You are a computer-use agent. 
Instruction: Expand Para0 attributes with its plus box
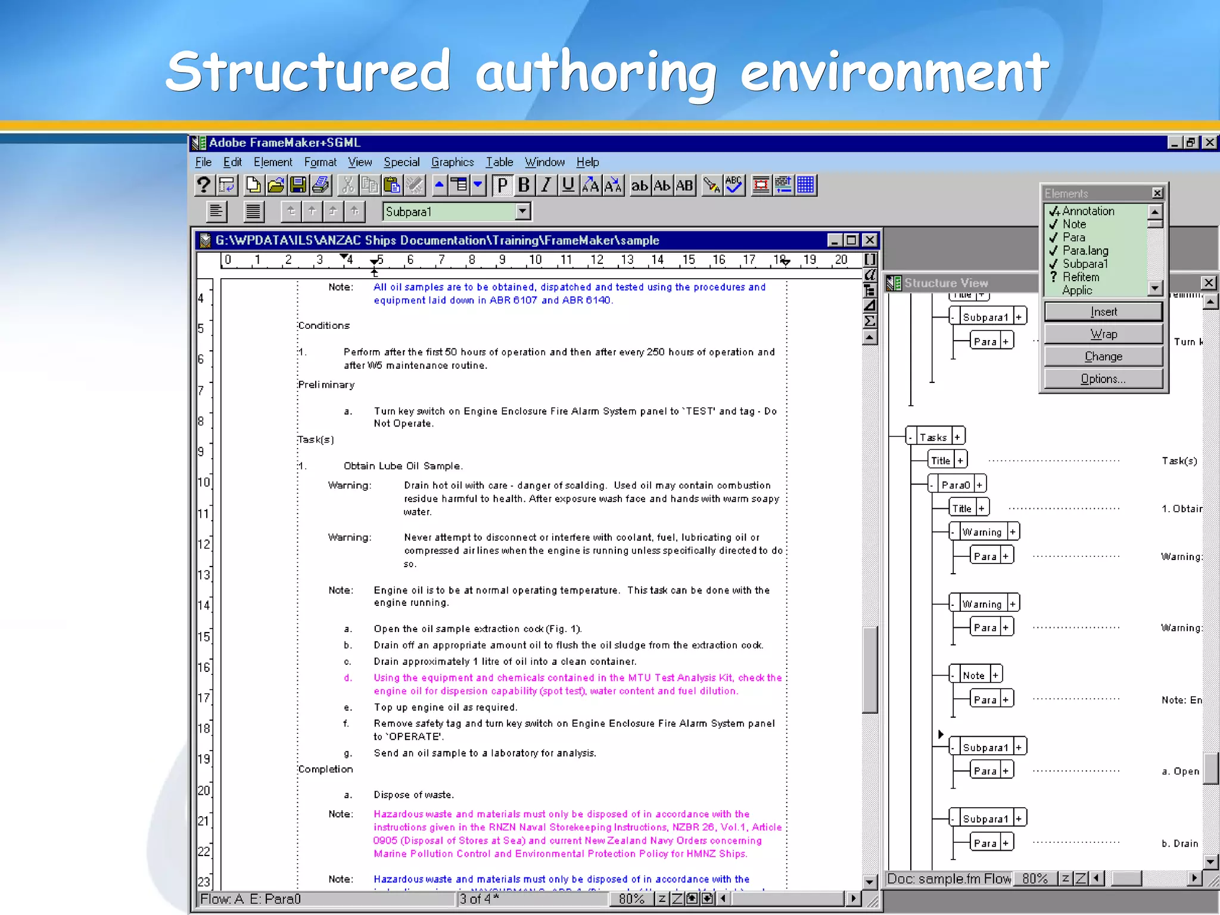979,485
